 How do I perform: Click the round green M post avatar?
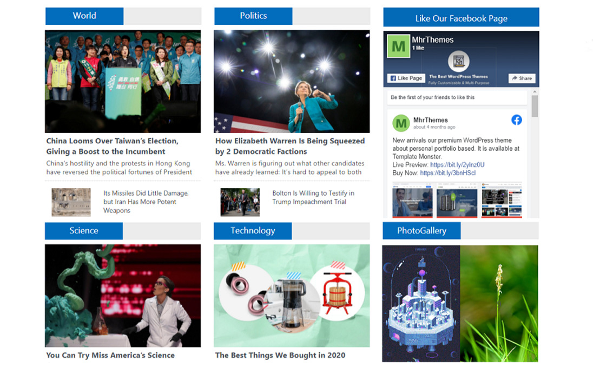[x=401, y=123]
